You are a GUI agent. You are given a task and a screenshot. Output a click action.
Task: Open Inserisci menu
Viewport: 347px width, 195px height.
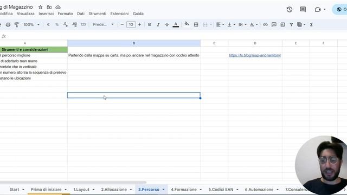(46, 14)
